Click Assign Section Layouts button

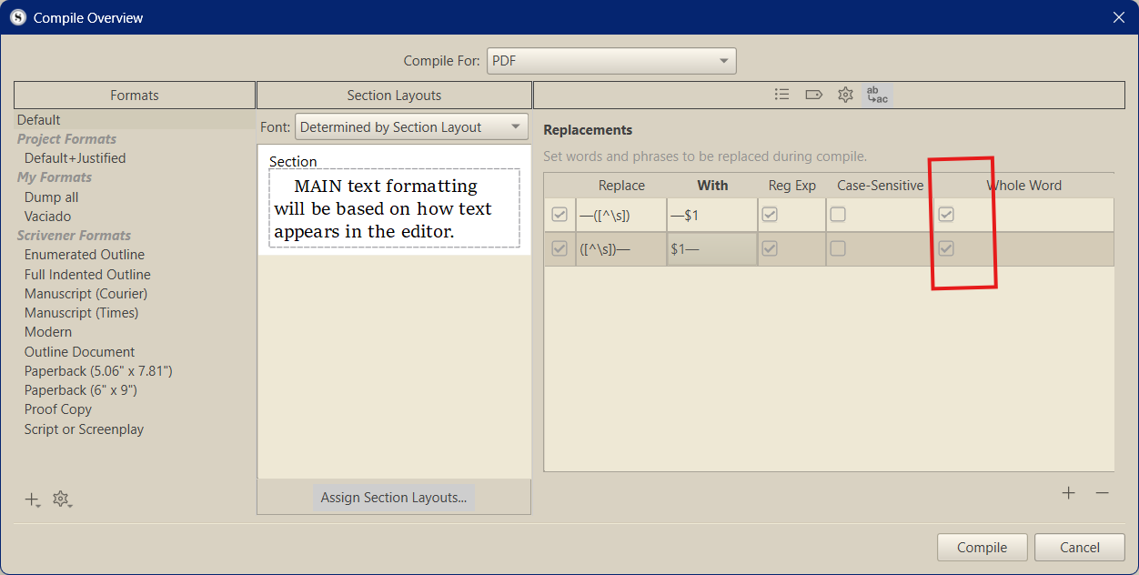coord(394,498)
